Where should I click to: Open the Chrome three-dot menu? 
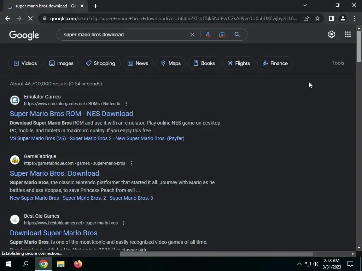coord(354,18)
